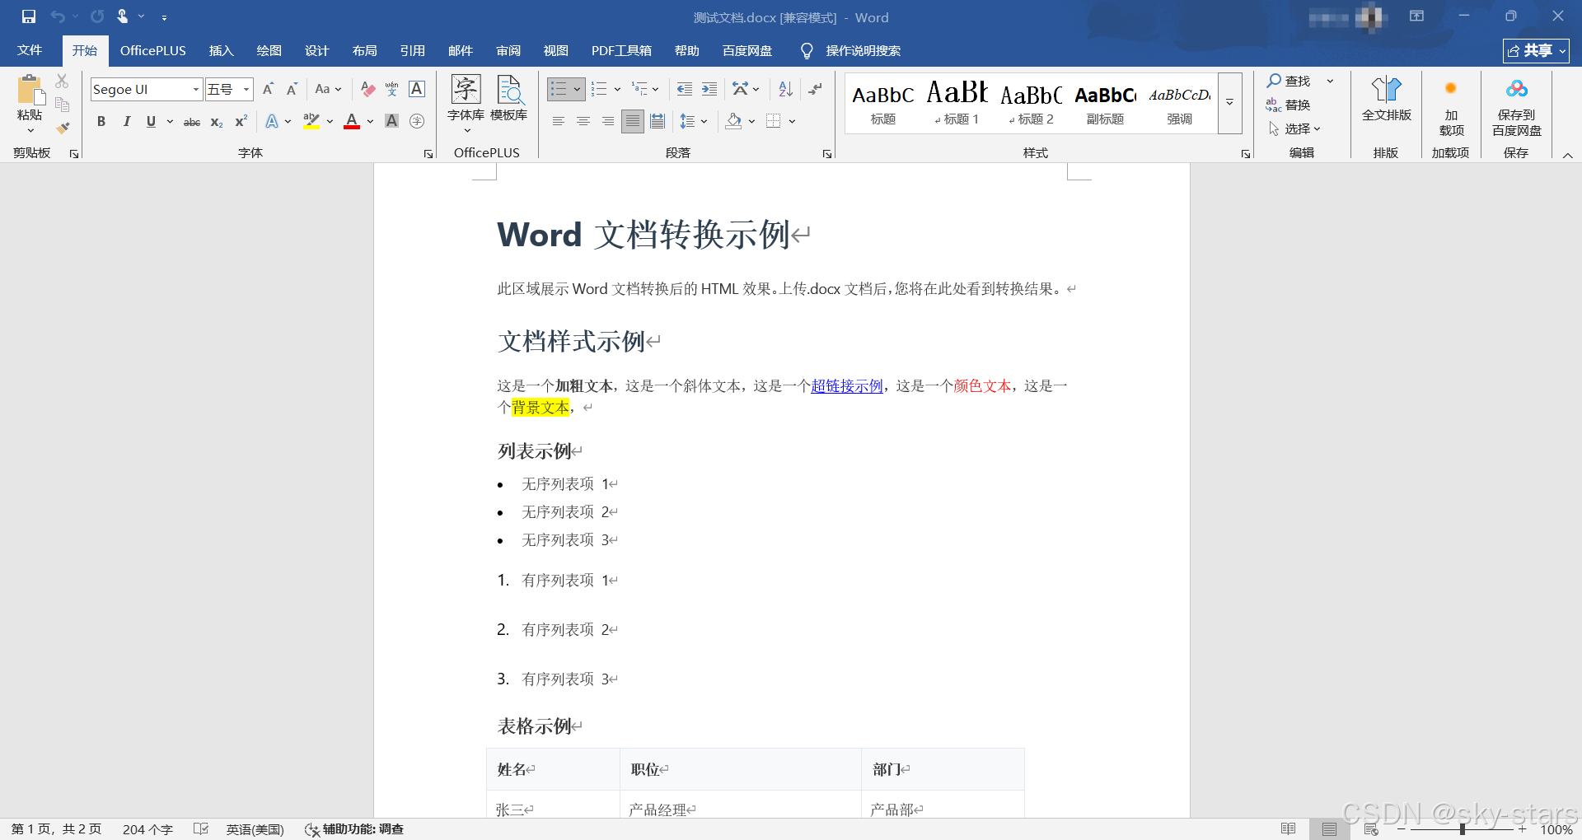1582x840 pixels.
Task: Toggle superscript formatting
Action: tap(241, 121)
